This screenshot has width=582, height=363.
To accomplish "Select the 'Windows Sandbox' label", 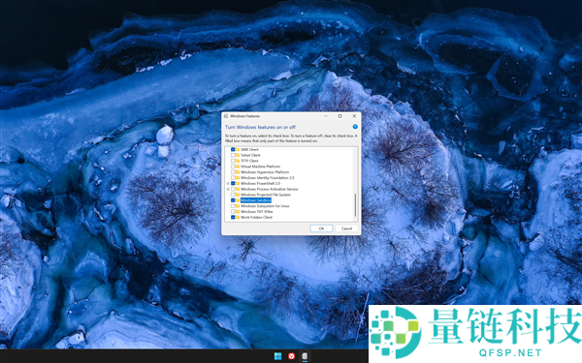I will click(x=256, y=200).
